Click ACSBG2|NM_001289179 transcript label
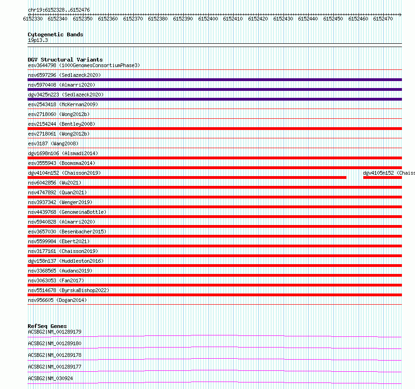Screen dimensions: 415x389 (55, 332)
